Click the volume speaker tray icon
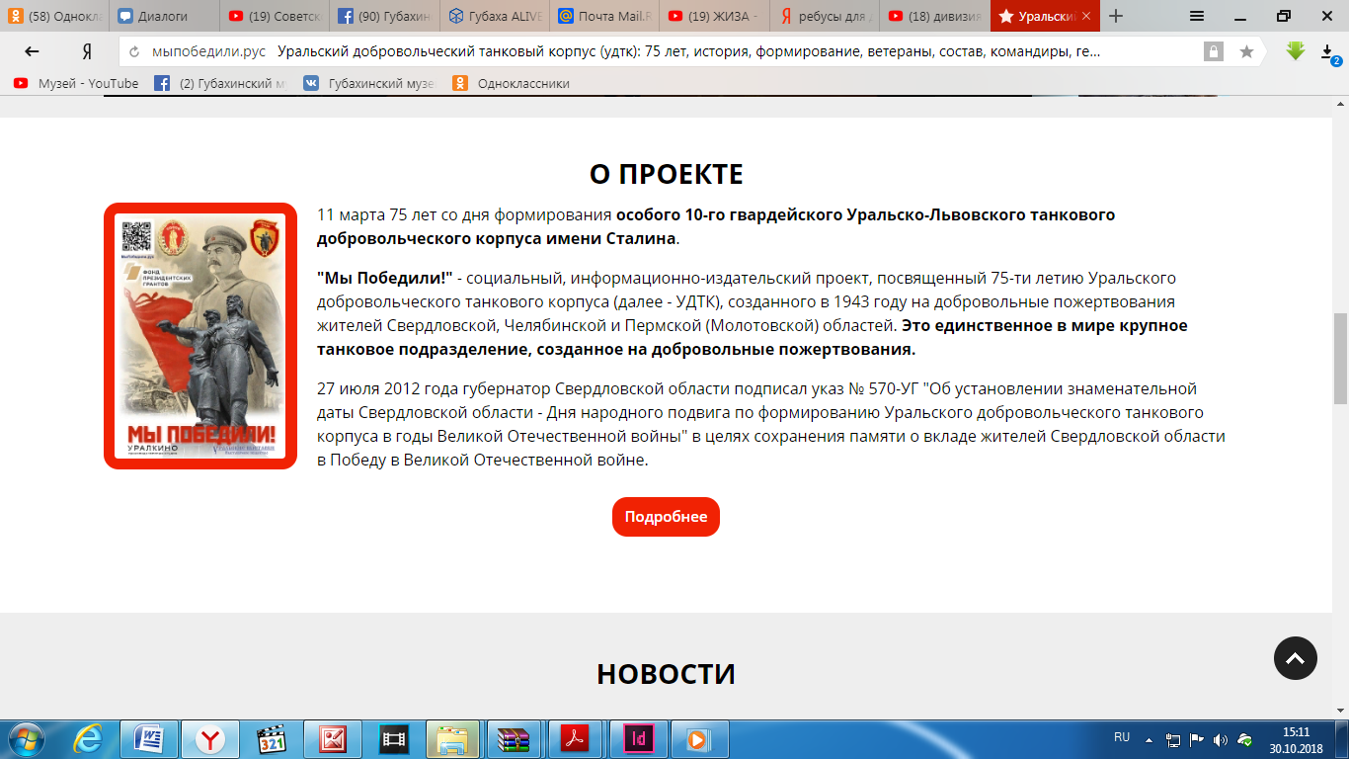The image size is (1349, 759). coord(1221,739)
